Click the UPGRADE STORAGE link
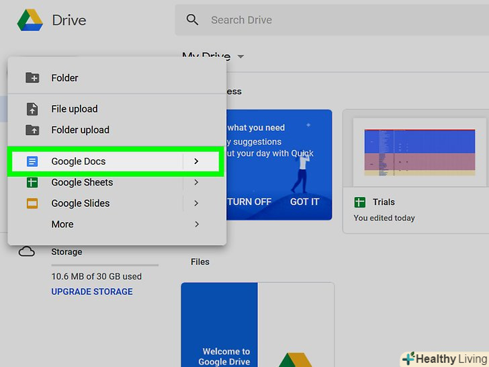The height and width of the screenshot is (367, 489). tap(92, 292)
